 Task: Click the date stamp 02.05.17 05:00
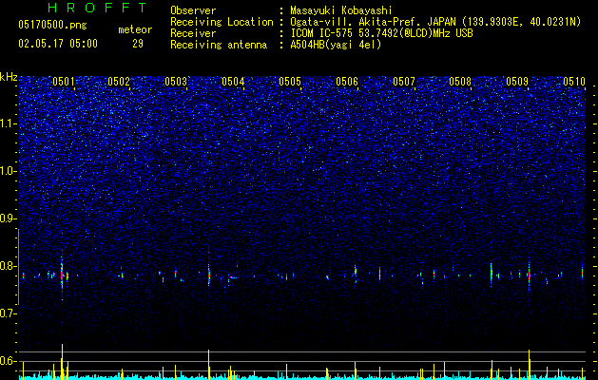click(58, 44)
